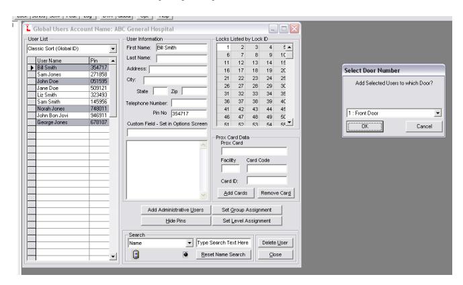Click the Type Search Text Here box
Viewport: 463px width, 285px height.
(x=224, y=243)
